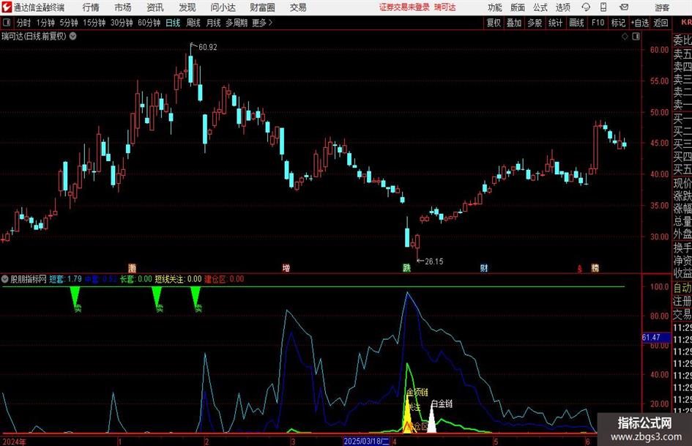Click the 建仓区: 0.00 indicator value

point(224,279)
